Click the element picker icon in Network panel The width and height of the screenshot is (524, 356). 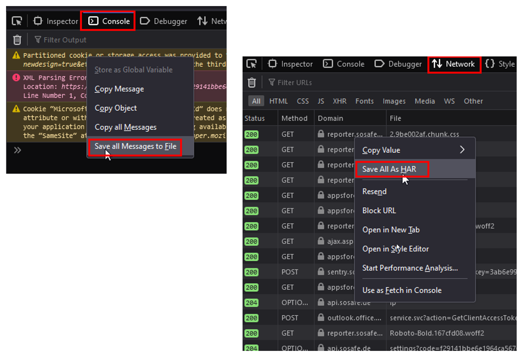251,64
